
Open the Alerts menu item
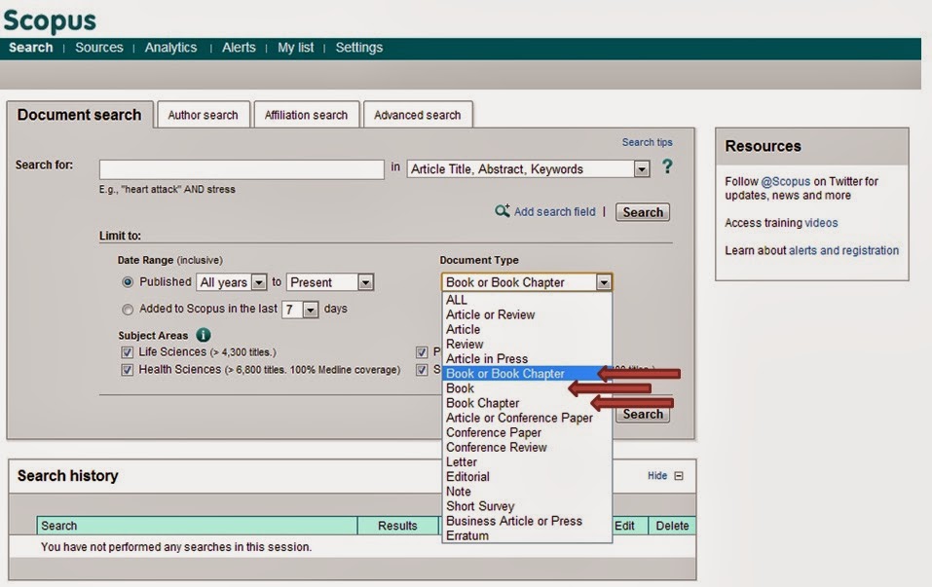coord(239,48)
